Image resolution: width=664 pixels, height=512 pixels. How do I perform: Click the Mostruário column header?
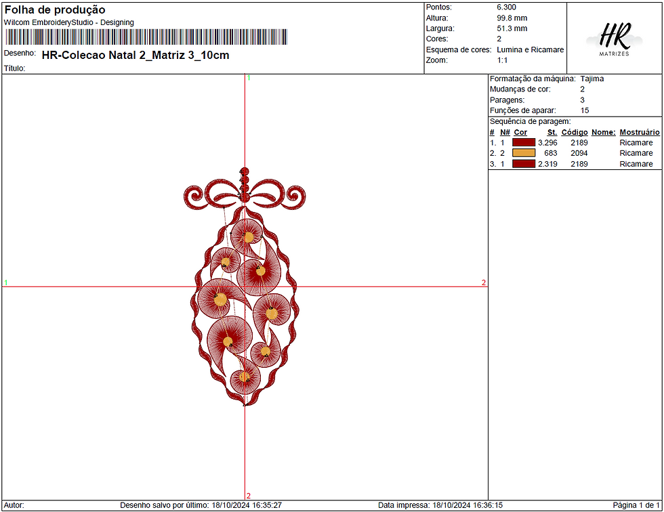640,132
